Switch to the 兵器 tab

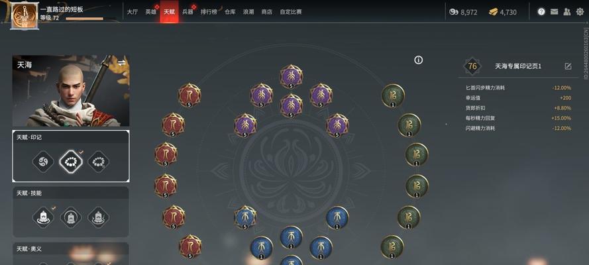coord(187,12)
